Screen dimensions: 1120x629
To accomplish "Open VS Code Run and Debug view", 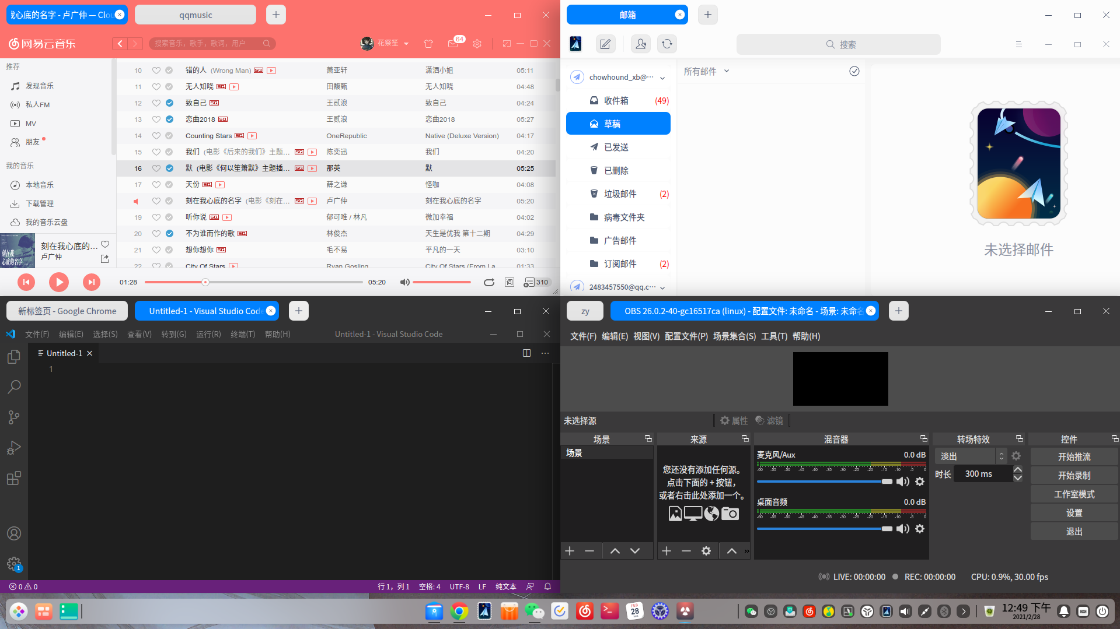I will (14, 448).
